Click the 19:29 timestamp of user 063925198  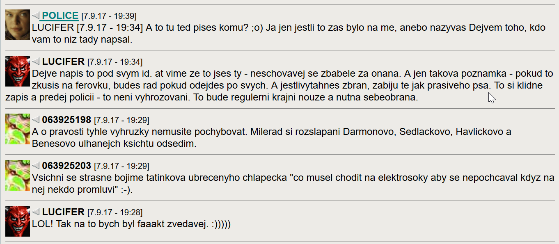coord(121,121)
